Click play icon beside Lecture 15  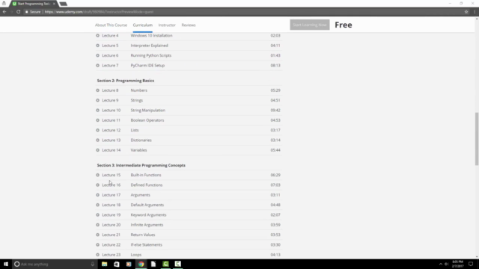97,175
